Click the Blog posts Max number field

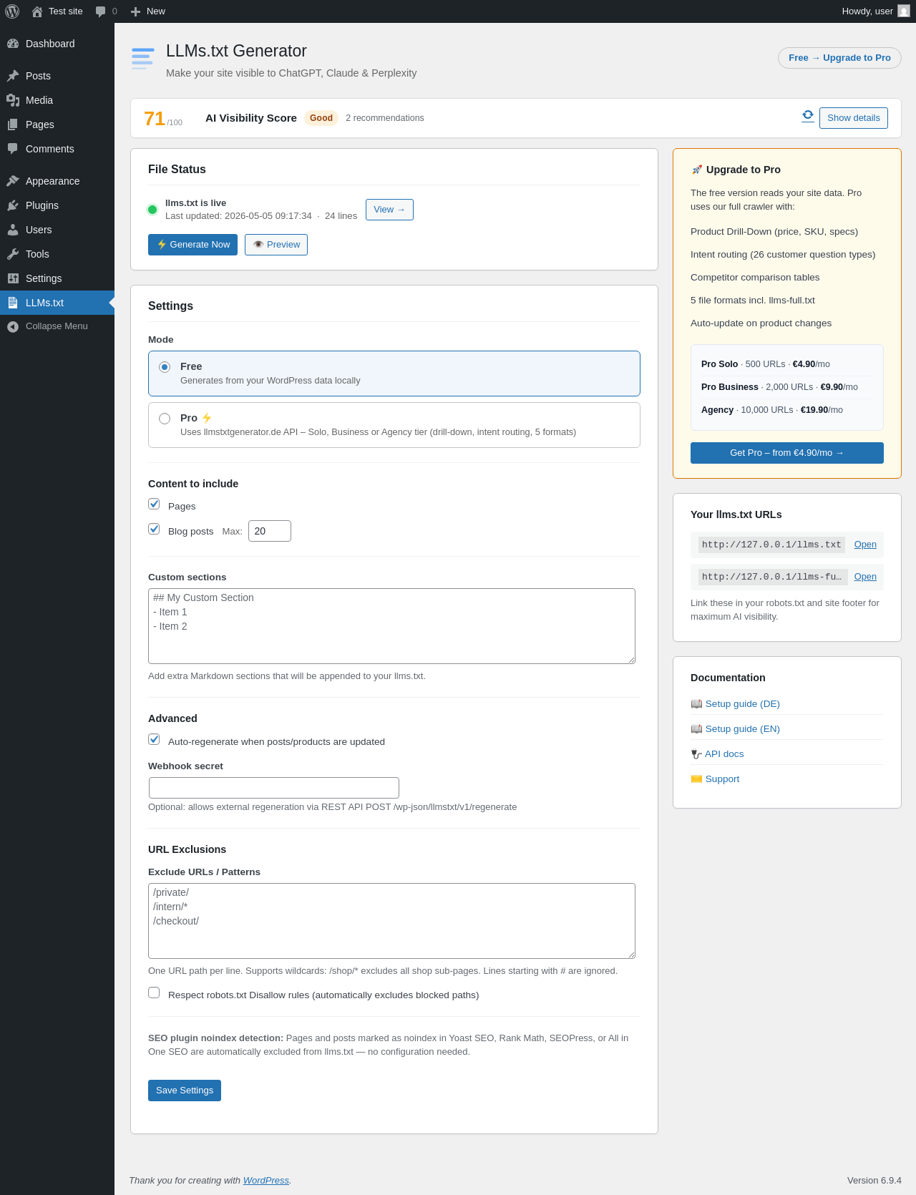pyautogui.click(x=270, y=531)
